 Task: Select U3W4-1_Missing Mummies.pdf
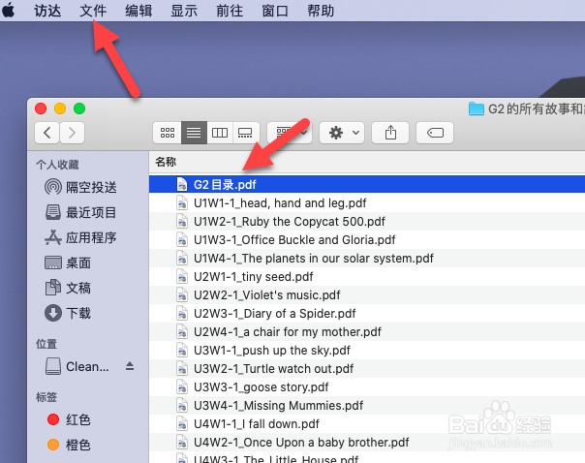[x=367, y=406]
